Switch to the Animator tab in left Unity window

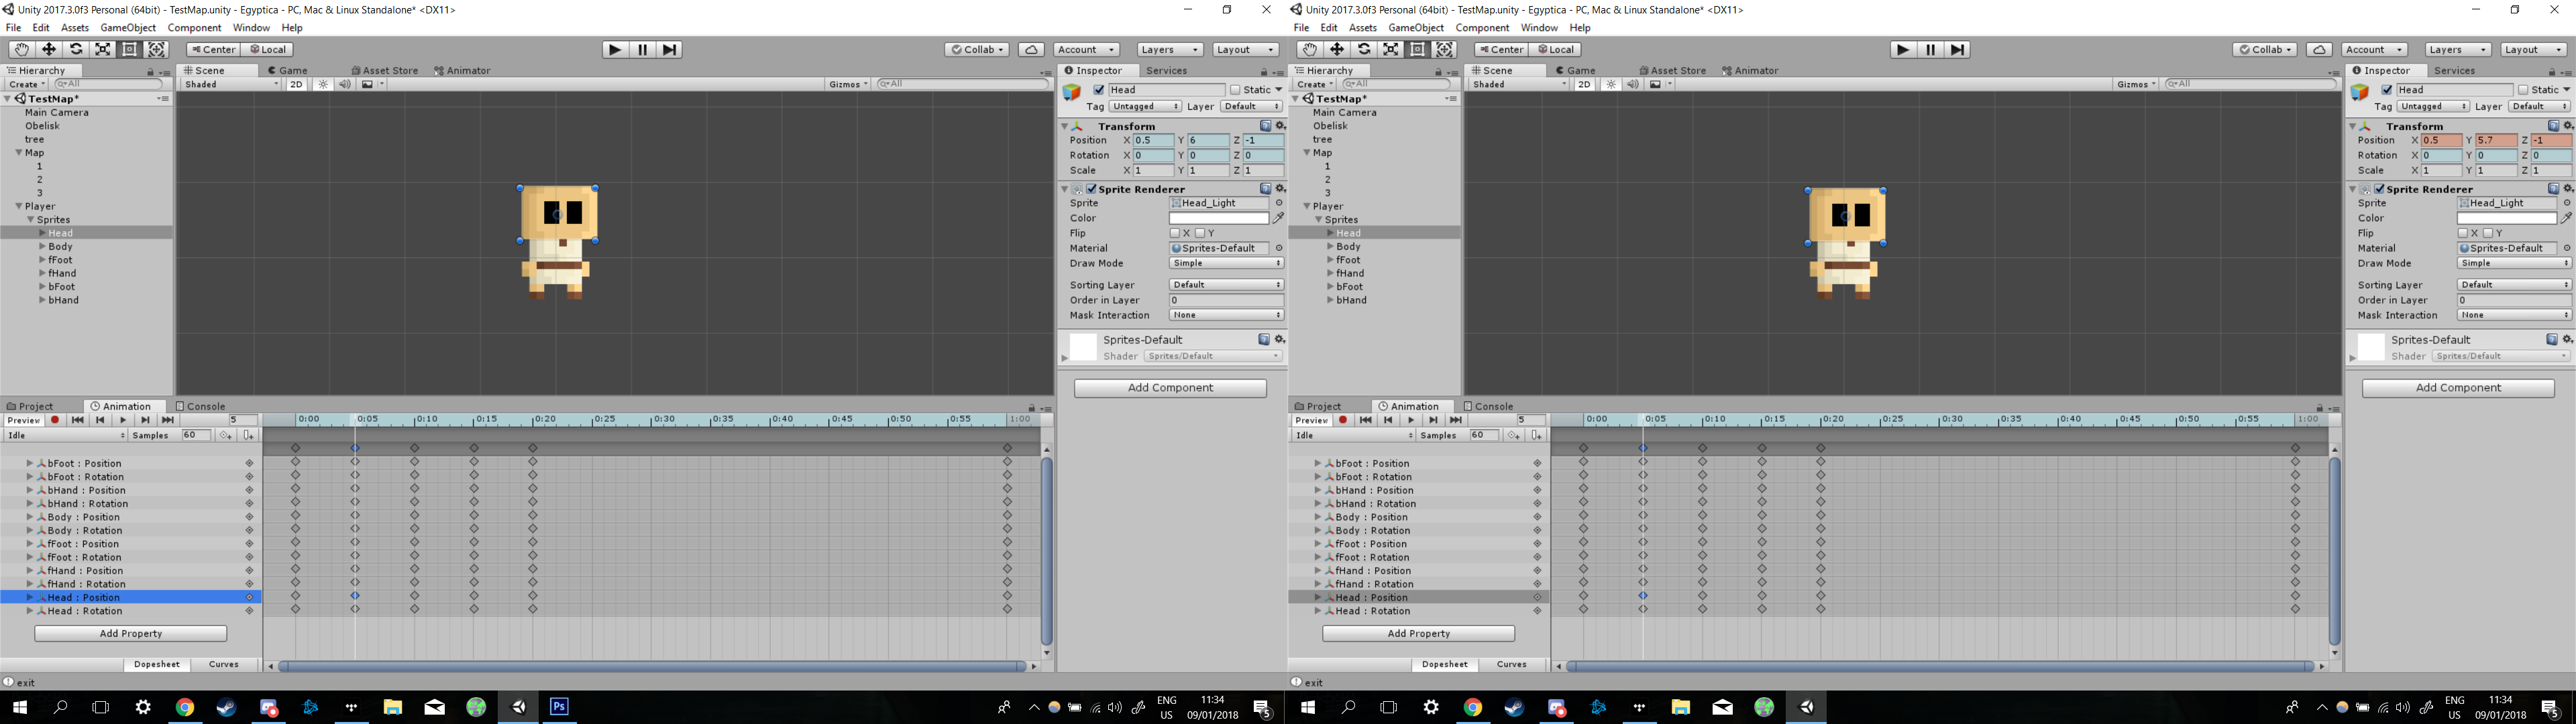(x=462, y=70)
